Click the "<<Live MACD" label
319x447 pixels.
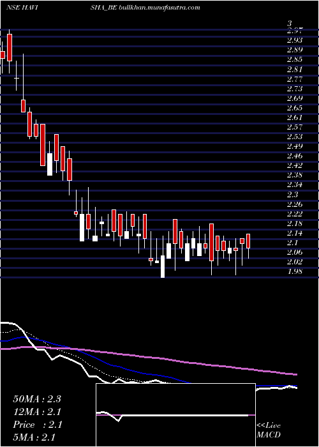pos(269,430)
